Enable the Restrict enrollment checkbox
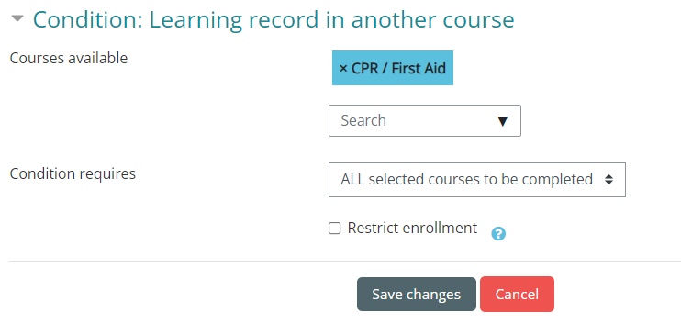 pyautogui.click(x=334, y=229)
